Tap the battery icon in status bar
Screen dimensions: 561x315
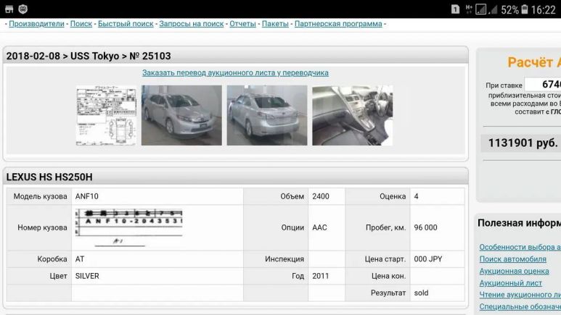coord(525,9)
